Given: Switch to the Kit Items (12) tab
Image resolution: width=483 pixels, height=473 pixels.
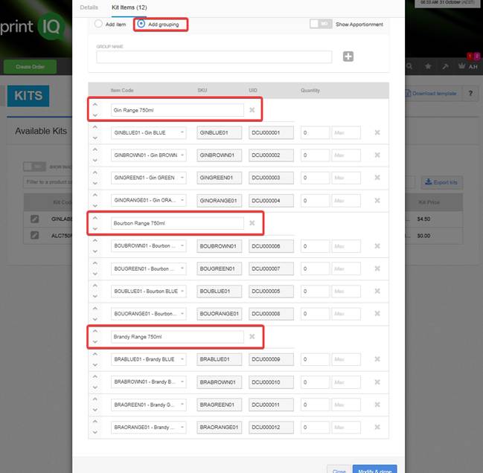Looking at the screenshot, I should [129, 7].
